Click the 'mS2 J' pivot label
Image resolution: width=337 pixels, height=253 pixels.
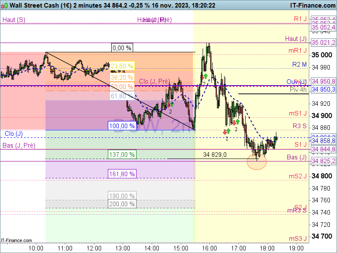point(298,176)
